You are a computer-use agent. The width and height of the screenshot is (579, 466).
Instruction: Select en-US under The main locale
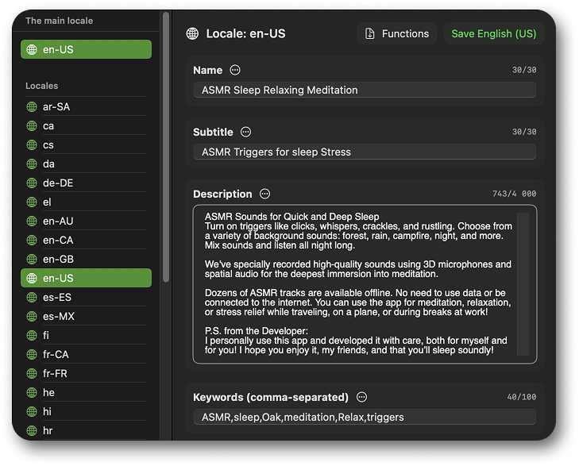[x=86, y=49]
